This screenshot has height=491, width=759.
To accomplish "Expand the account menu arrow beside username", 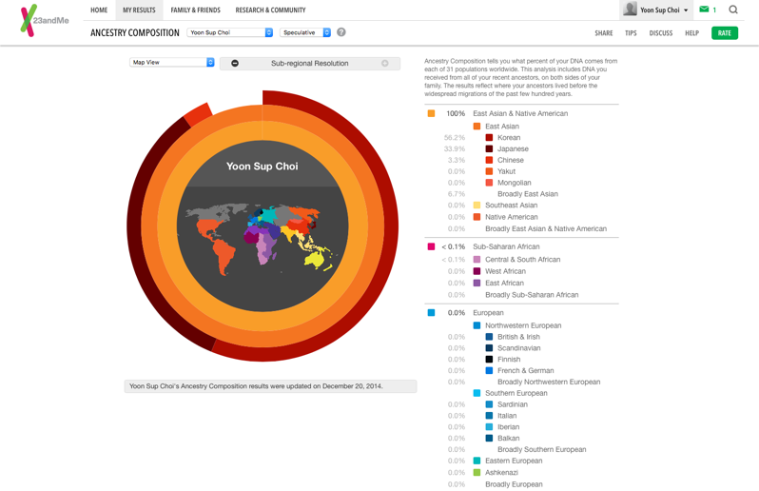I will [x=686, y=10].
